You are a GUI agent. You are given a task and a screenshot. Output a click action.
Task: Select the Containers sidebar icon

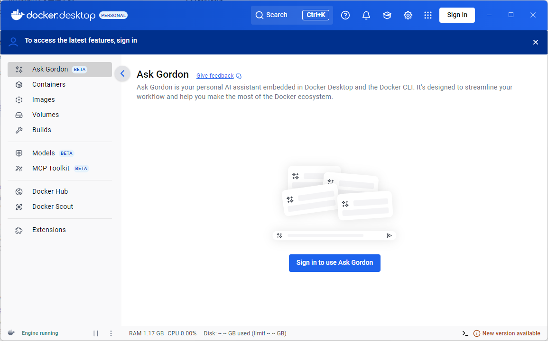coord(19,84)
